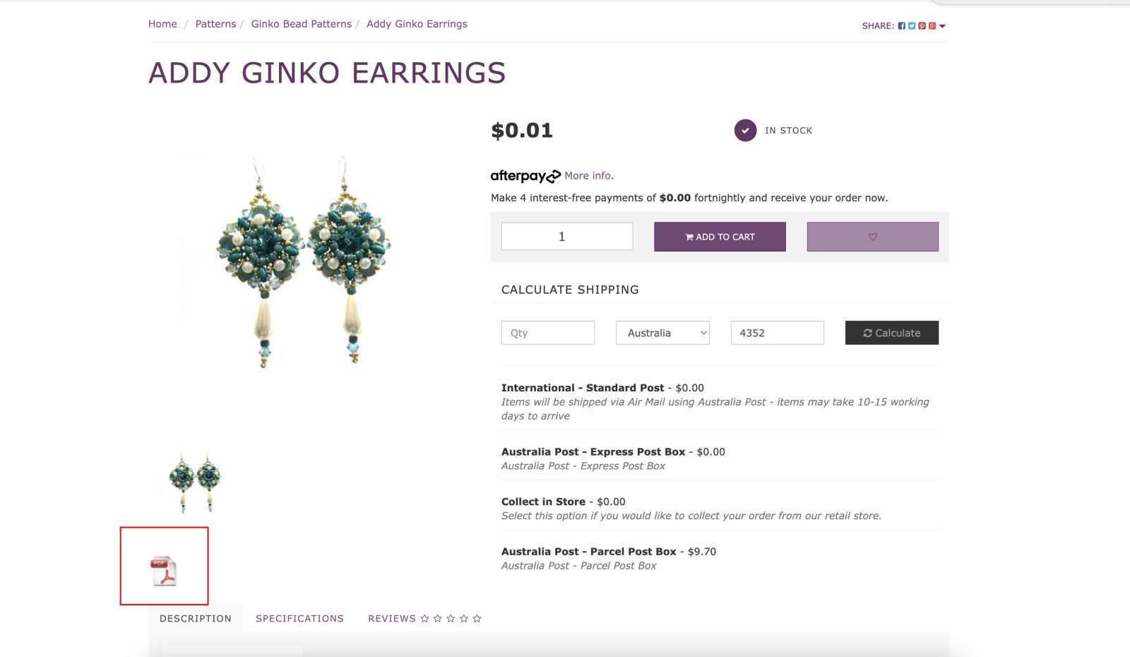The image size is (1130, 657).
Task: Share via the Twitter icon
Action: tap(912, 26)
